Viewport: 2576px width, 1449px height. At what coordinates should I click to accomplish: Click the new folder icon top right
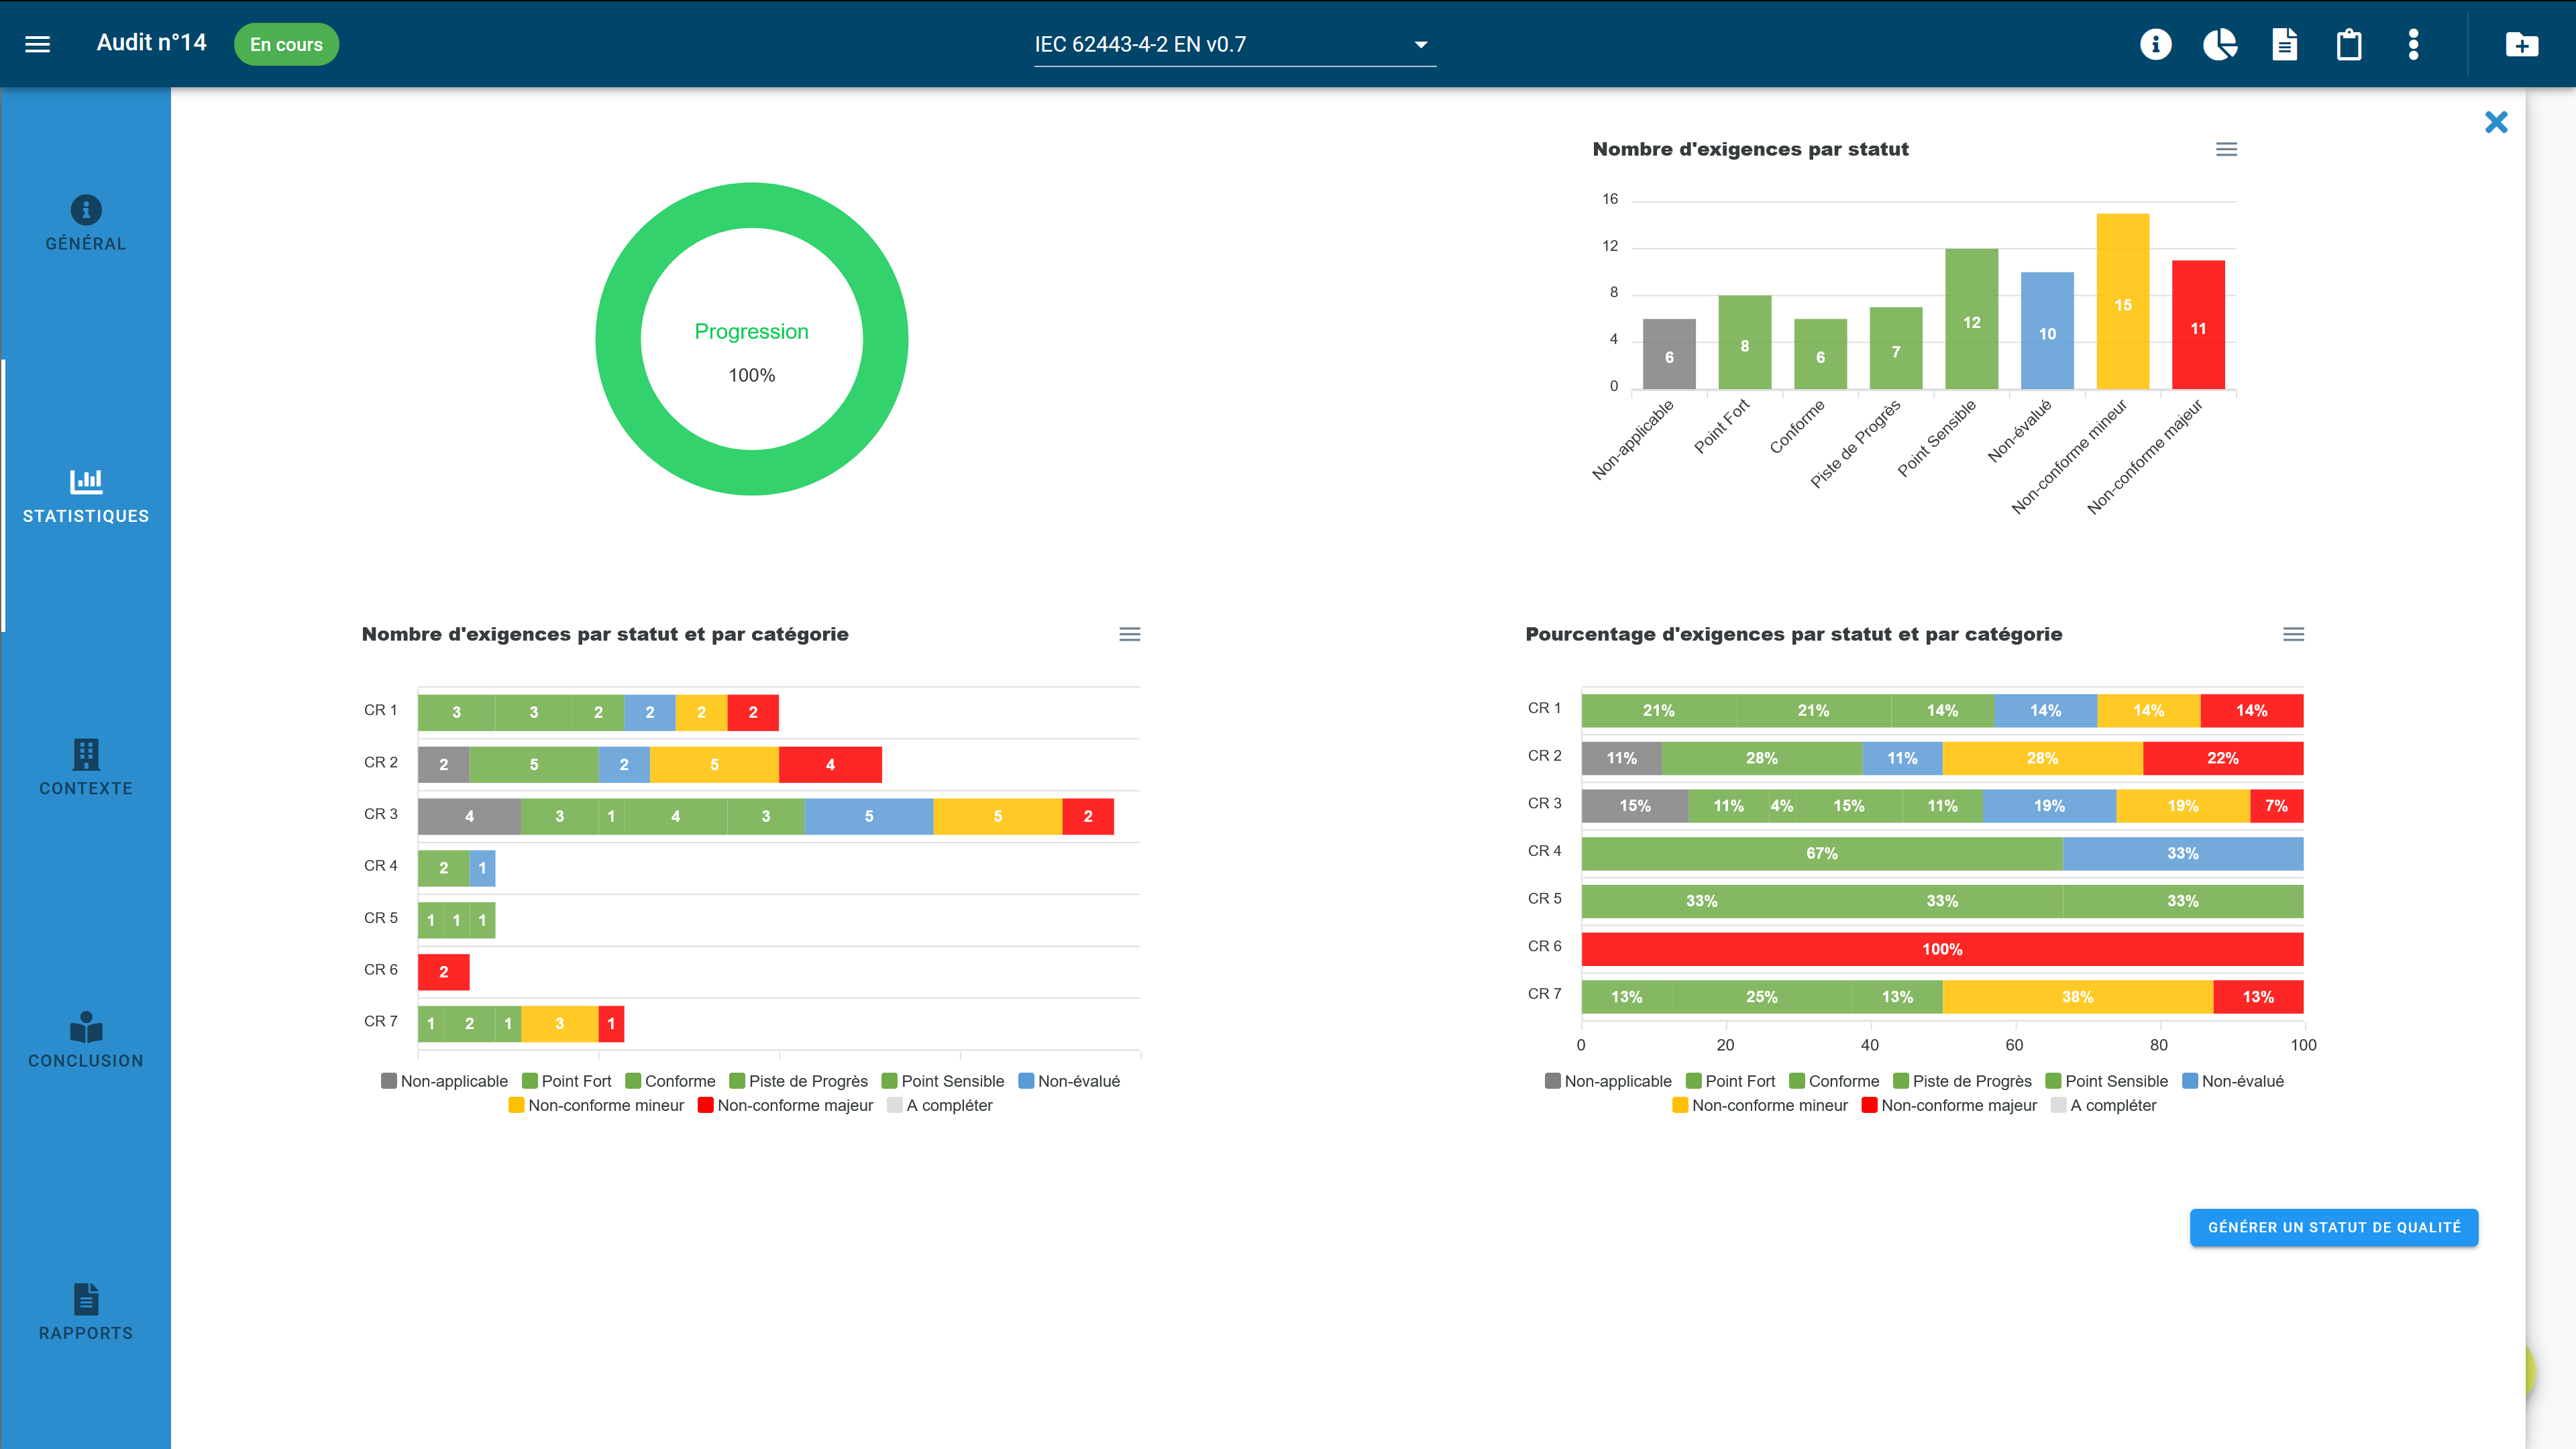(x=2522, y=44)
